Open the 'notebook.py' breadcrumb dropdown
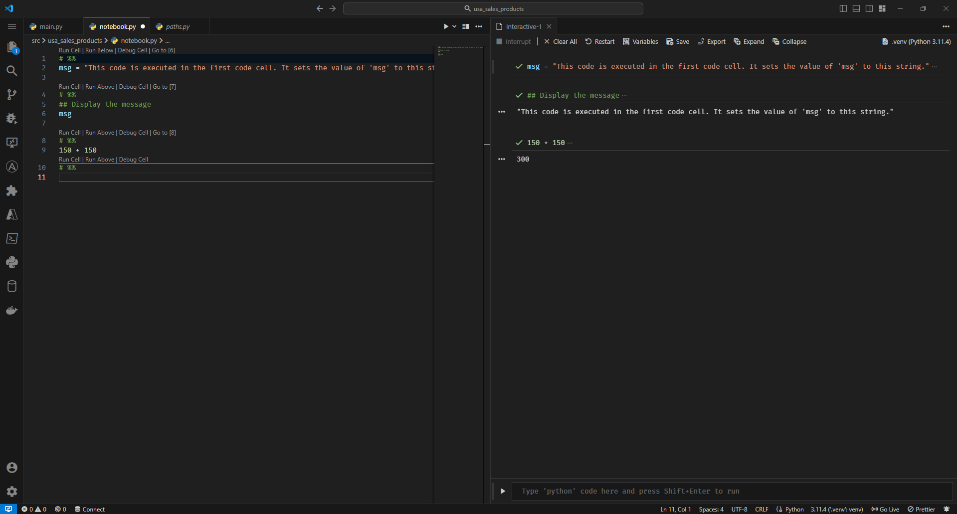Viewport: 957px width, 514px height. tap(134, 40)
